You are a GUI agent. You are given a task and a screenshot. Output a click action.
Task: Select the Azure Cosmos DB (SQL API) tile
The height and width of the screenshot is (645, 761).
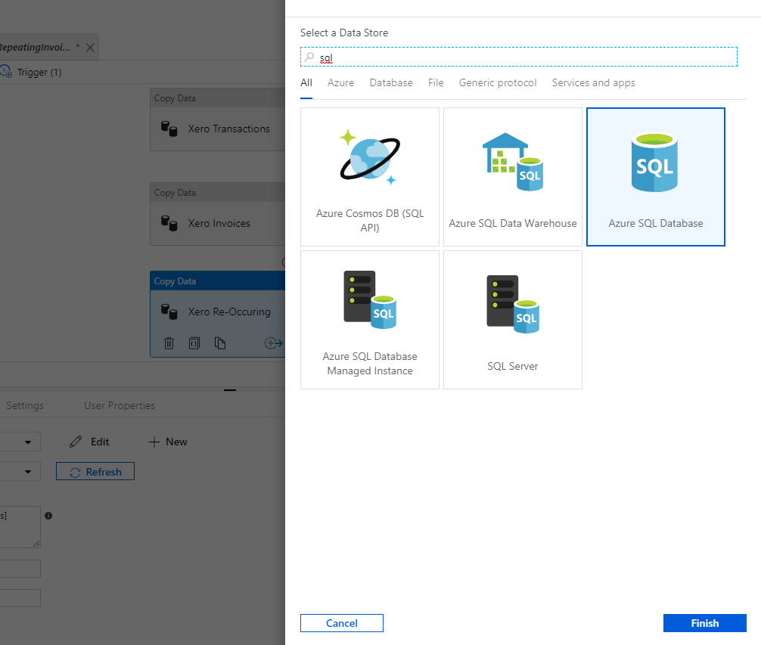coord(370,177)
